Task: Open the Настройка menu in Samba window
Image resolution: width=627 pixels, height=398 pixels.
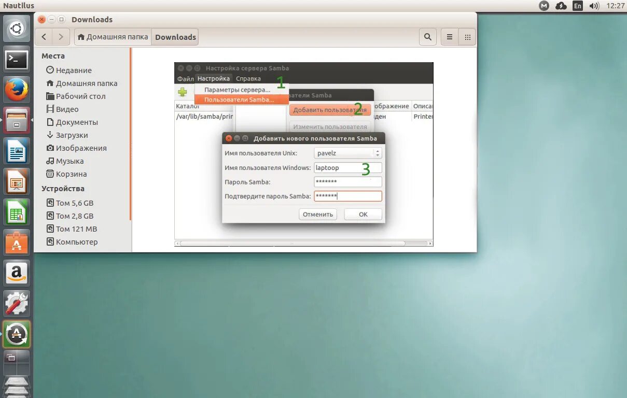Action: pyautogui.click(x=213, y=79)
